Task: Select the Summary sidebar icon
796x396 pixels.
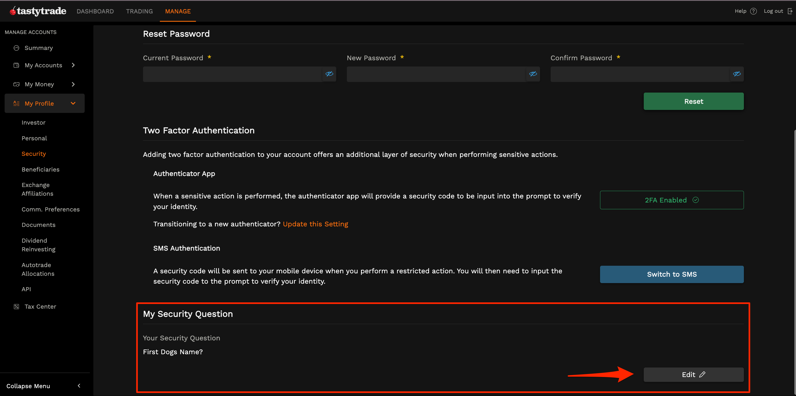Action: 16,47
